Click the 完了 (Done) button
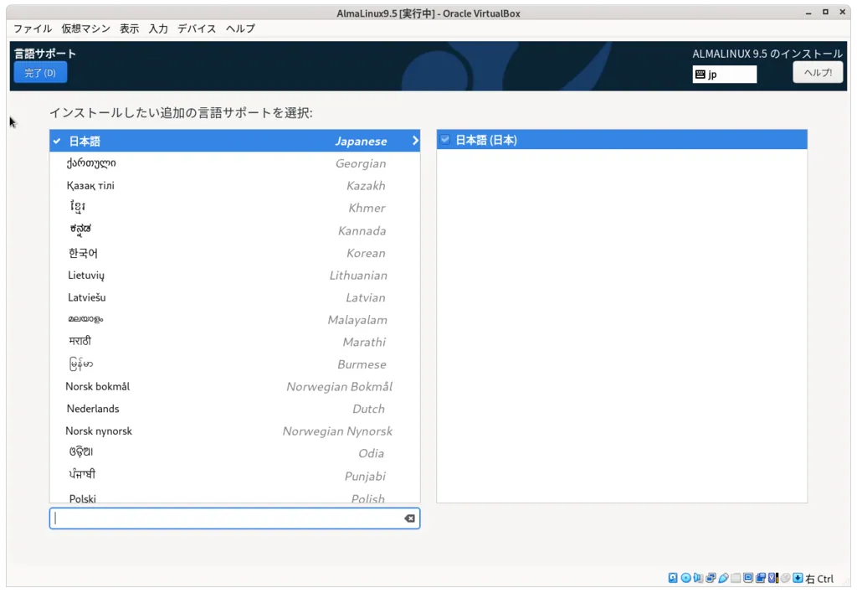 point(39,72)
